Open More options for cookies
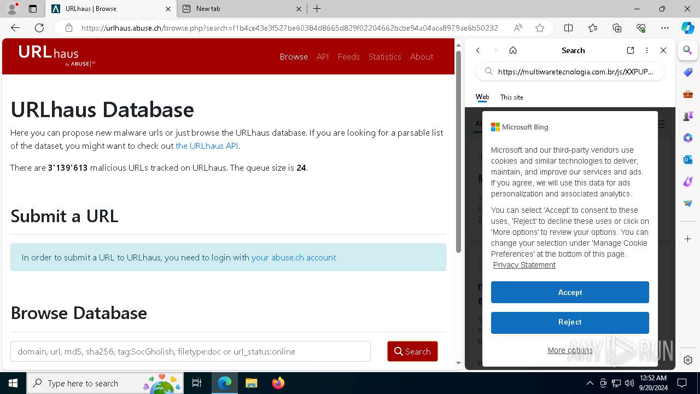700x394 pixels. [570, 350]
